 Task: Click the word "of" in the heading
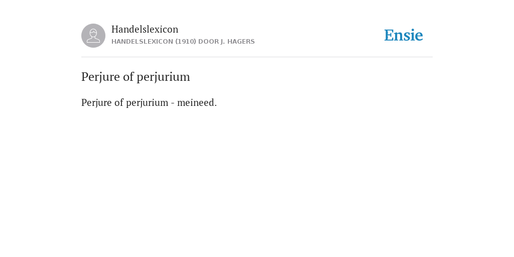pos(128,77)
